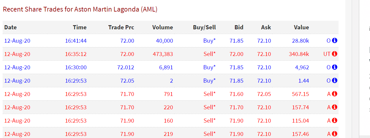The image size is (370, 138).
Task: Click the Ask column header
Action: pos(266,27)
